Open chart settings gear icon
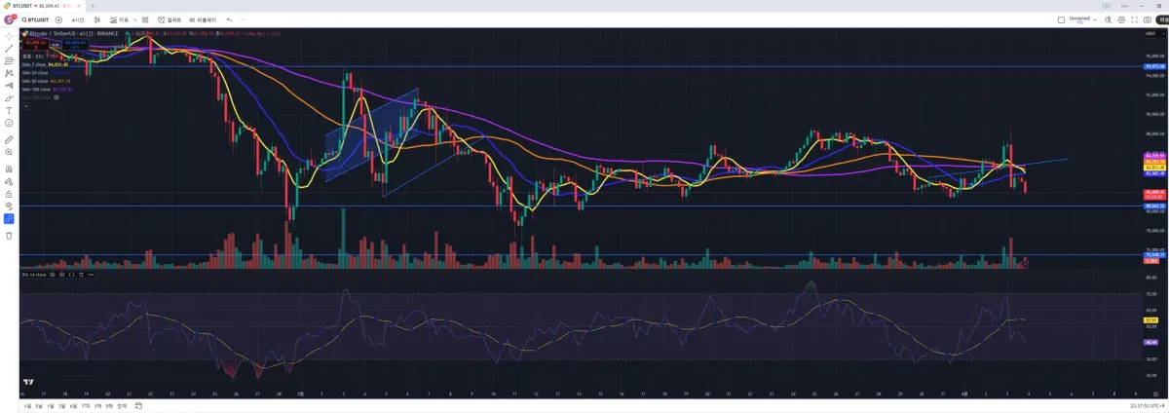Image resolution: width=1169 pixels, height=413 pixels. 1121,19
